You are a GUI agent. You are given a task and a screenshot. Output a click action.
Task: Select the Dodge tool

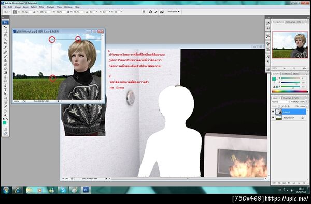pyautogui.click(x=5, y=81)
